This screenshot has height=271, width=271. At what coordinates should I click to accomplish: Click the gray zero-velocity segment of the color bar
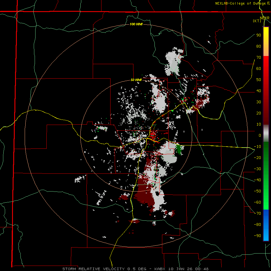coord(266,133)
